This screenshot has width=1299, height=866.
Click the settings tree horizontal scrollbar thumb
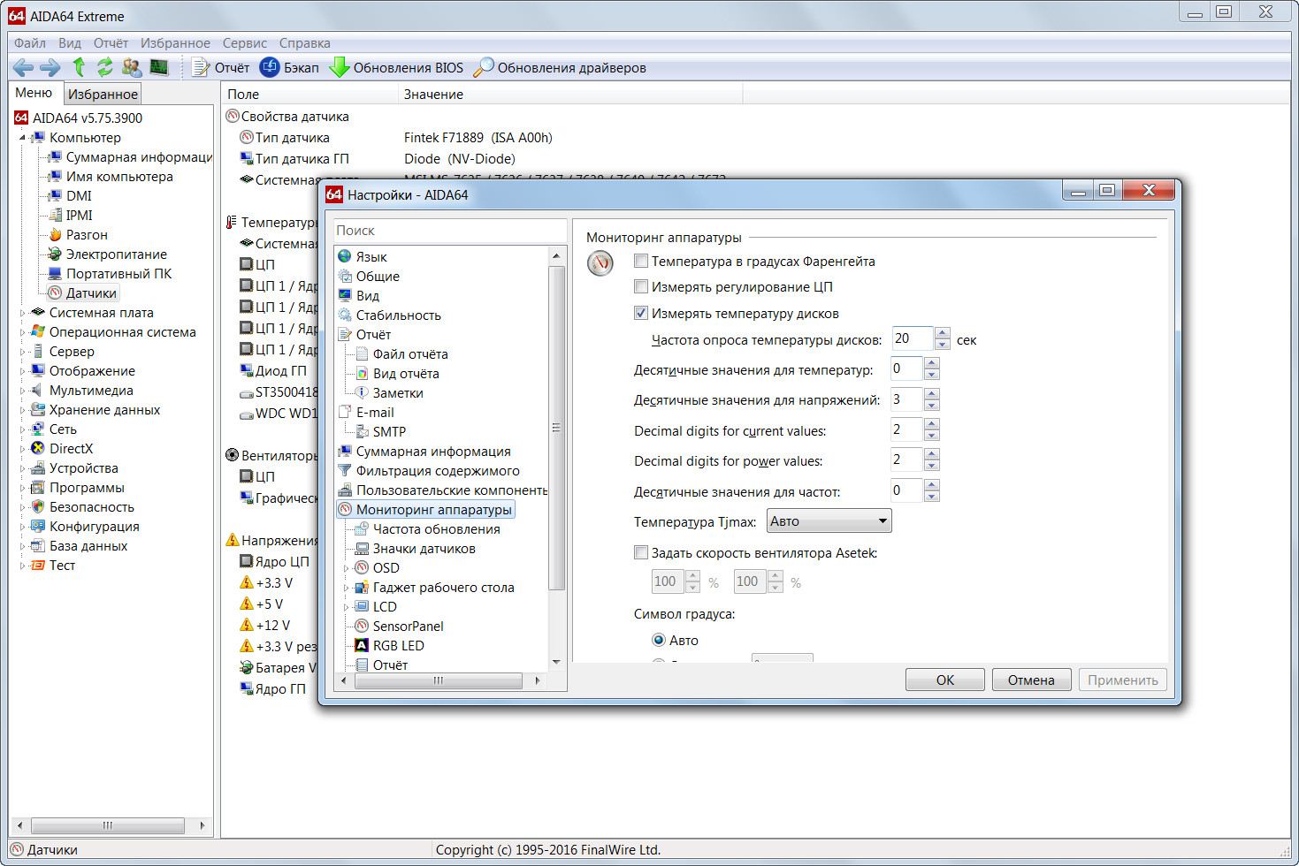point(438,680)
